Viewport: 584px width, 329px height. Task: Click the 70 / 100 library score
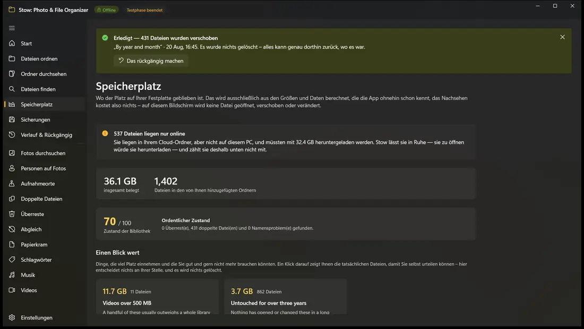[x=117, y=222]
